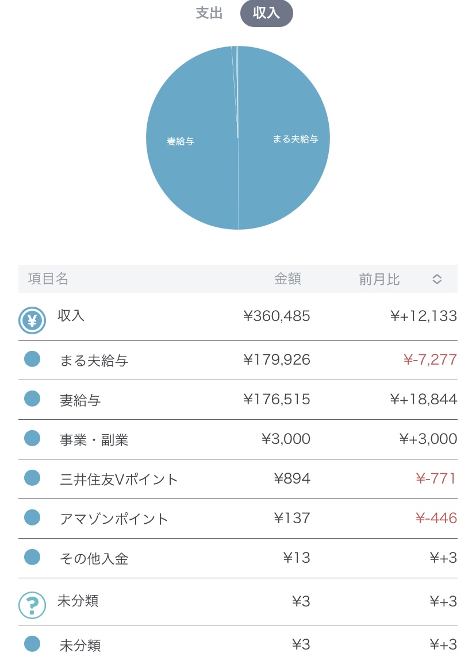Screen dimensions: 476x661
Task: Click the blue dot beside アマゾンポイント
Action: [x=32, y=517]
